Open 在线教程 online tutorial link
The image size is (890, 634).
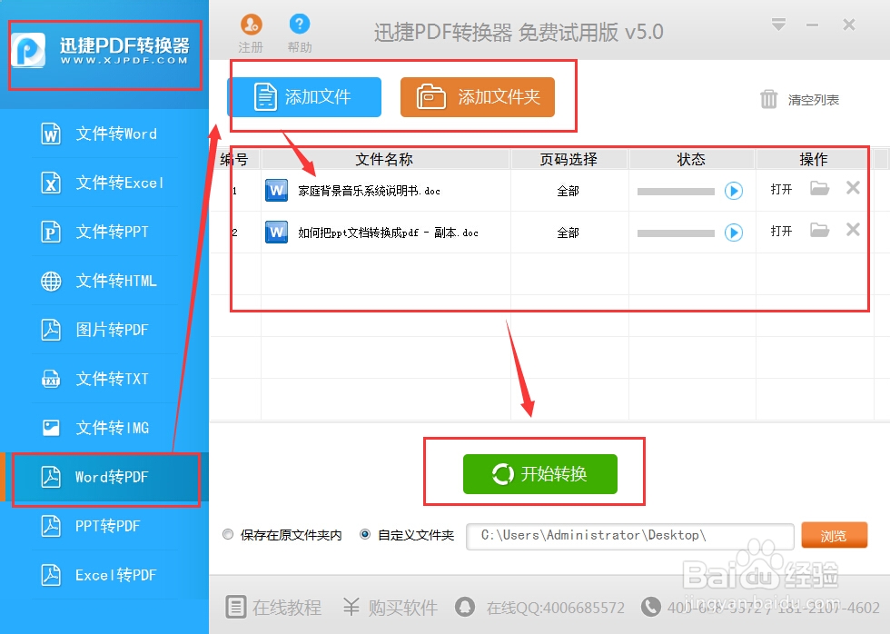point(274,608)
